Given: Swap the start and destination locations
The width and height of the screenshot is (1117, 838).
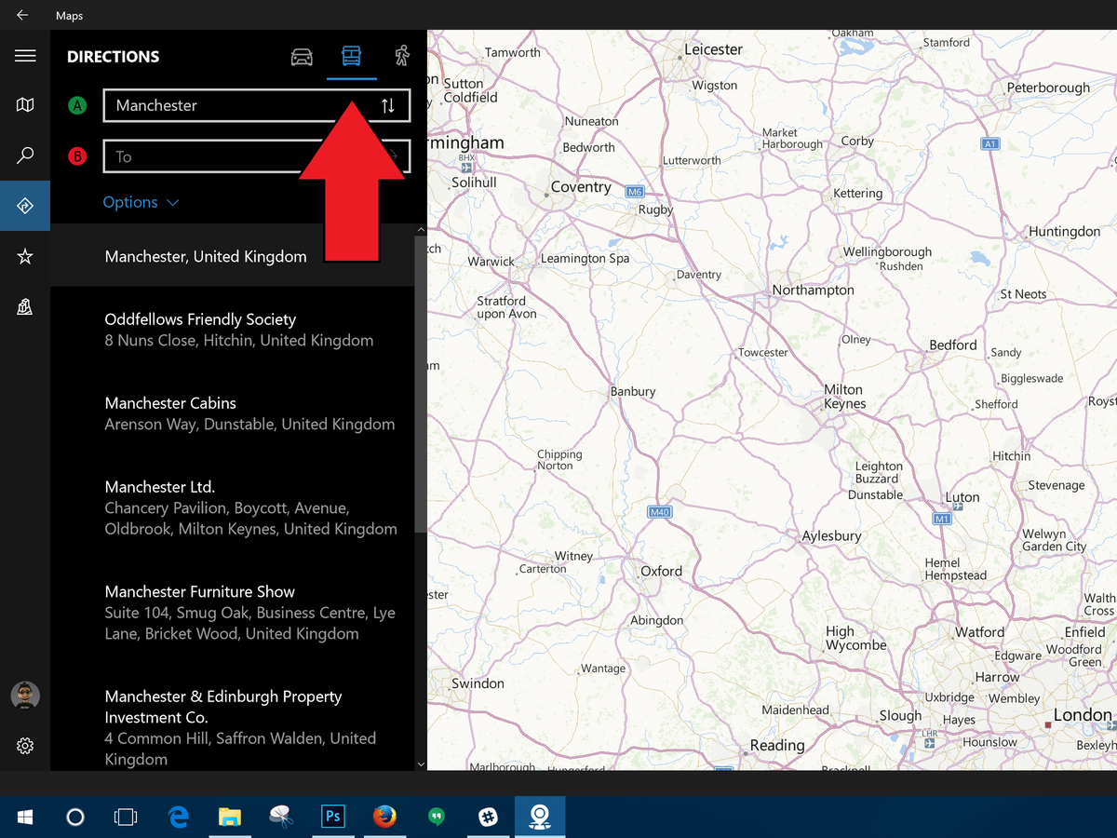Looking at the screenshot, I should click(x=389, y=105).
